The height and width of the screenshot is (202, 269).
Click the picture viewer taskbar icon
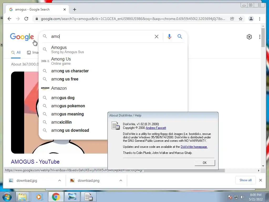click(x=72, y=197)
